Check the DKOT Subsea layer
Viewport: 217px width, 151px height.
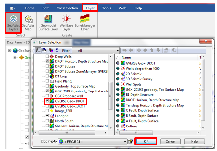coord(47,66)
